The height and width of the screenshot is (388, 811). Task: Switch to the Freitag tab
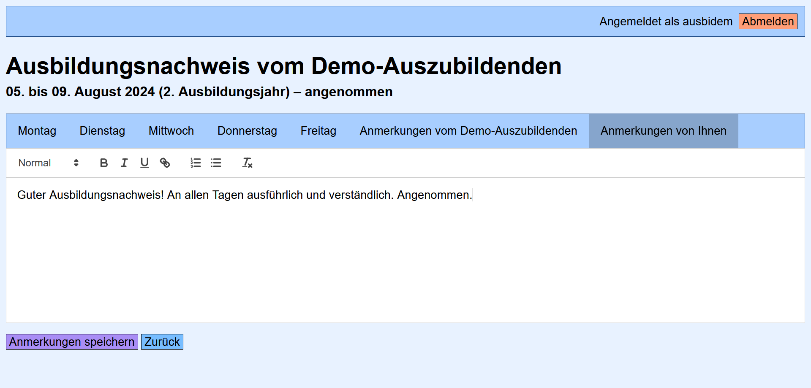click(318, 131)
